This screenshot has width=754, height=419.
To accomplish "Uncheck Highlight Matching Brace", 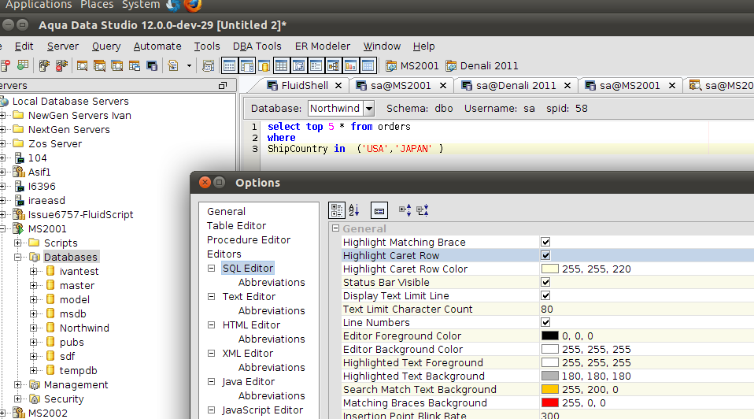I will click(545, 242).
